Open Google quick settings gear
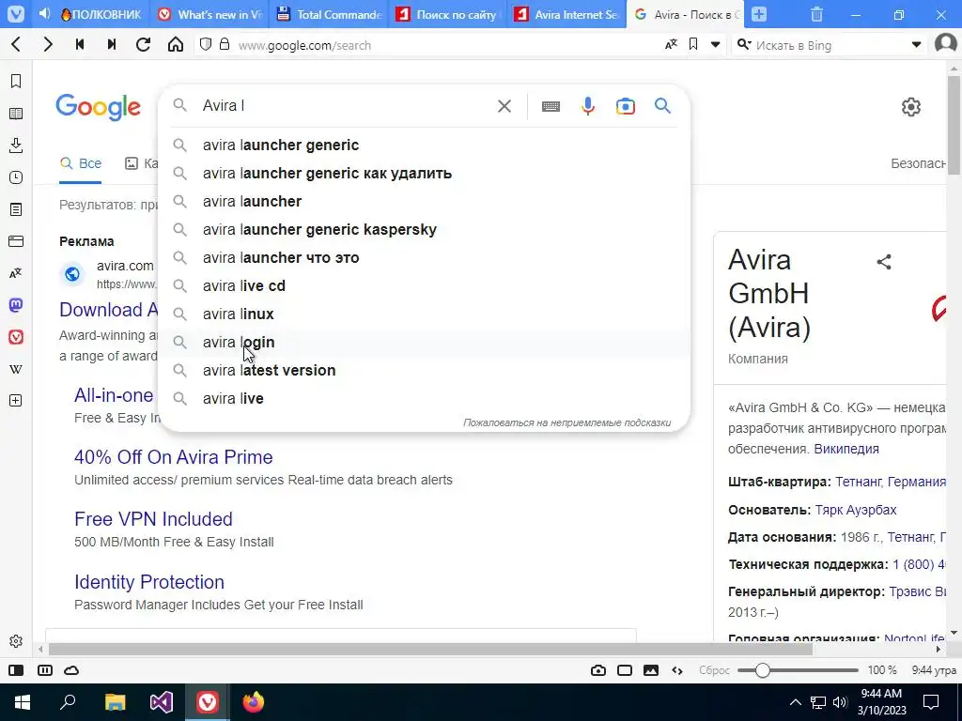The height and width of the screenshot is (721, 962). (911, 106)
